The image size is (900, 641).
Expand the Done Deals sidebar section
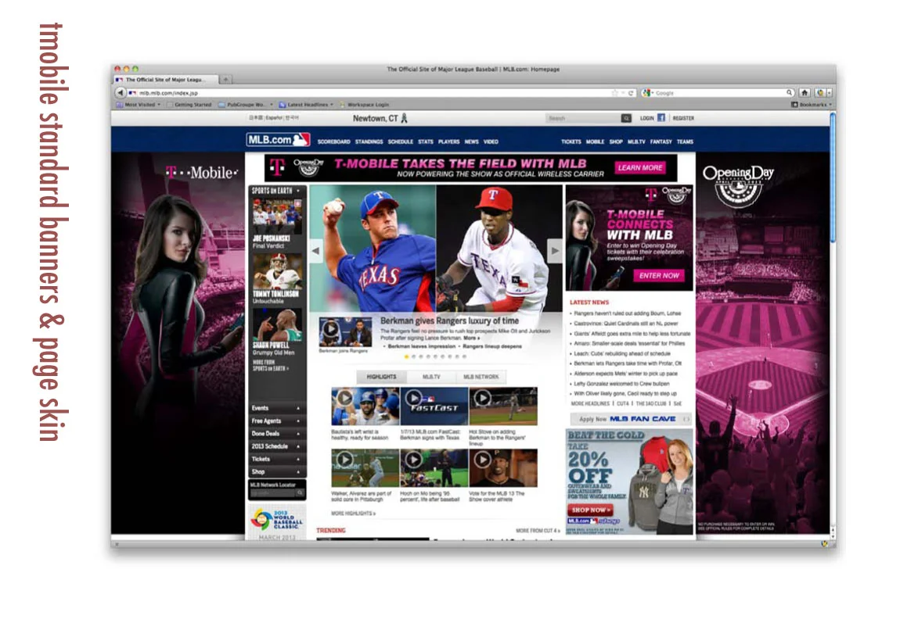pos(277,433)
